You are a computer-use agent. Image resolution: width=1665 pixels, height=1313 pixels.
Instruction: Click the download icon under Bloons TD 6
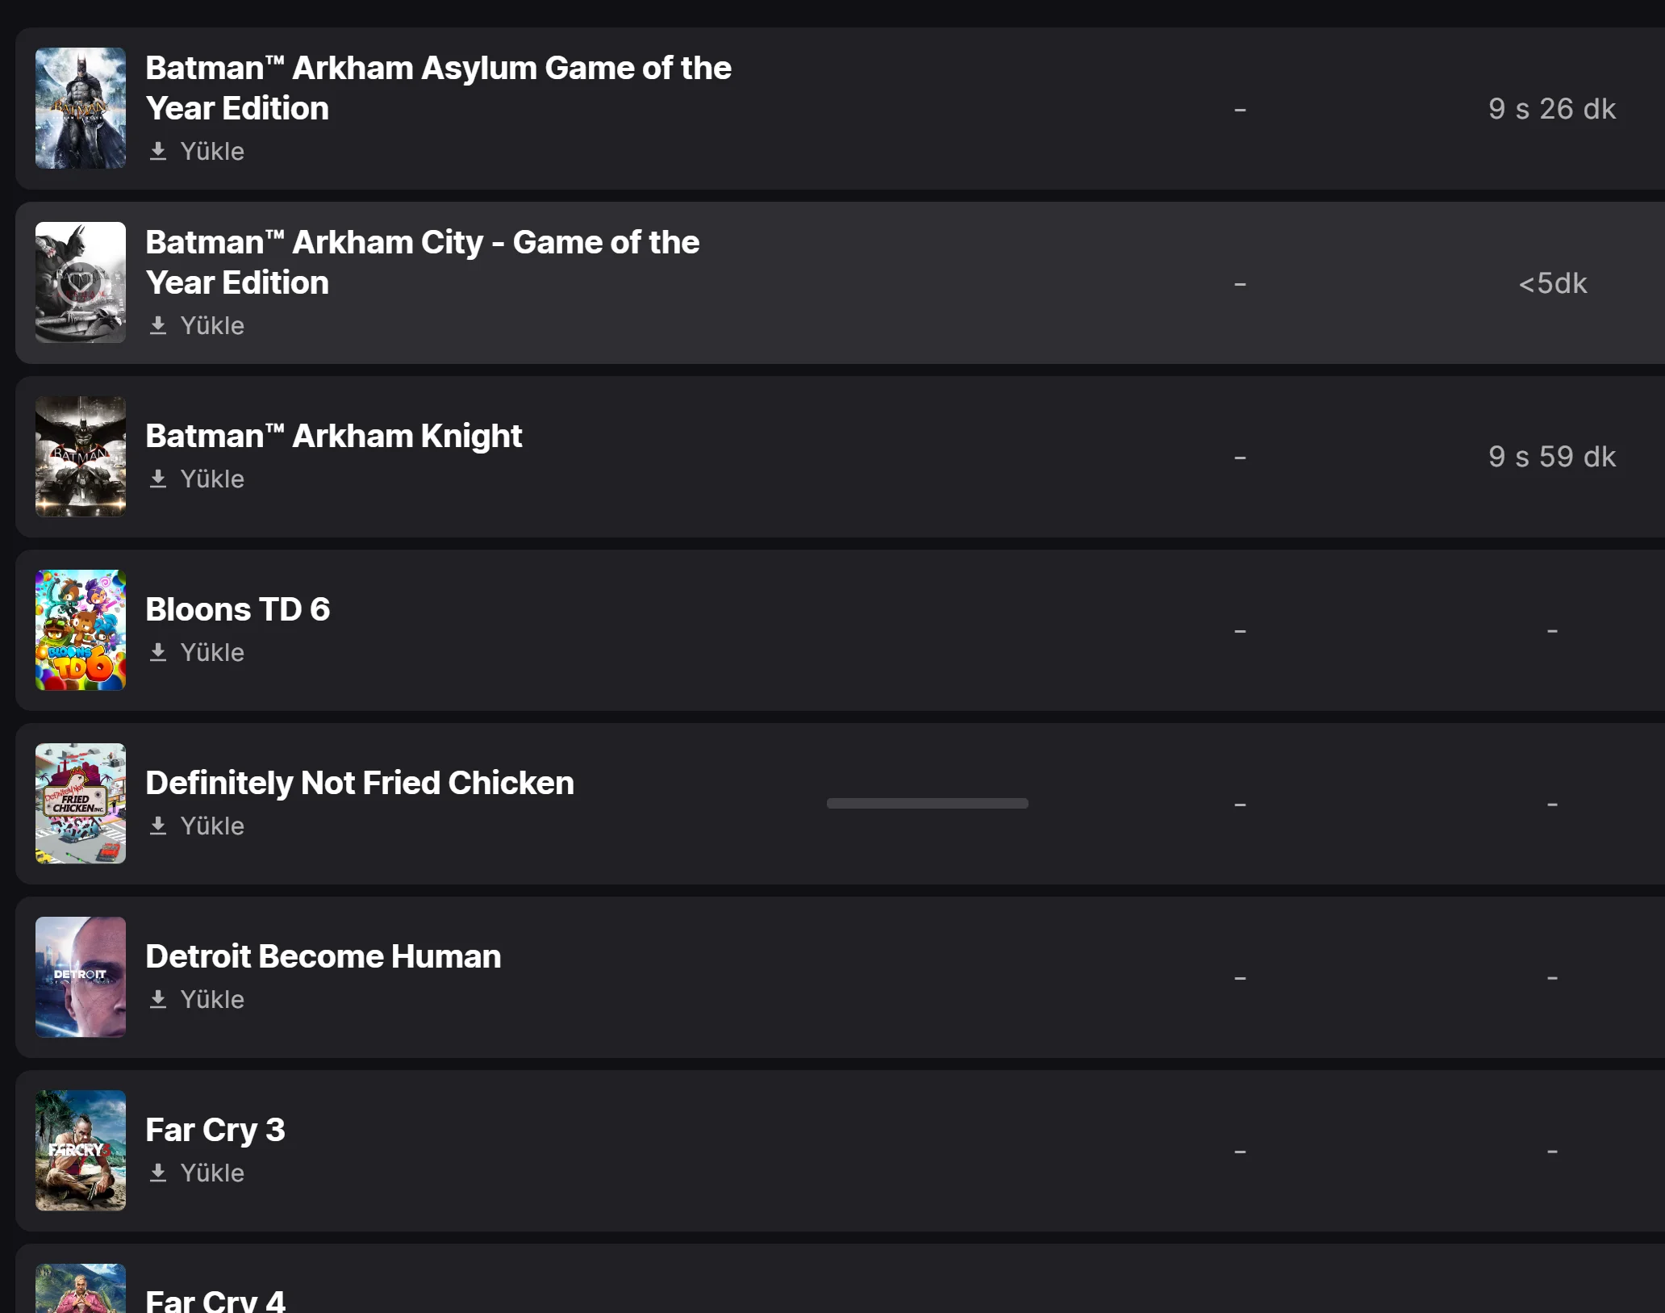tap(158, 653)
